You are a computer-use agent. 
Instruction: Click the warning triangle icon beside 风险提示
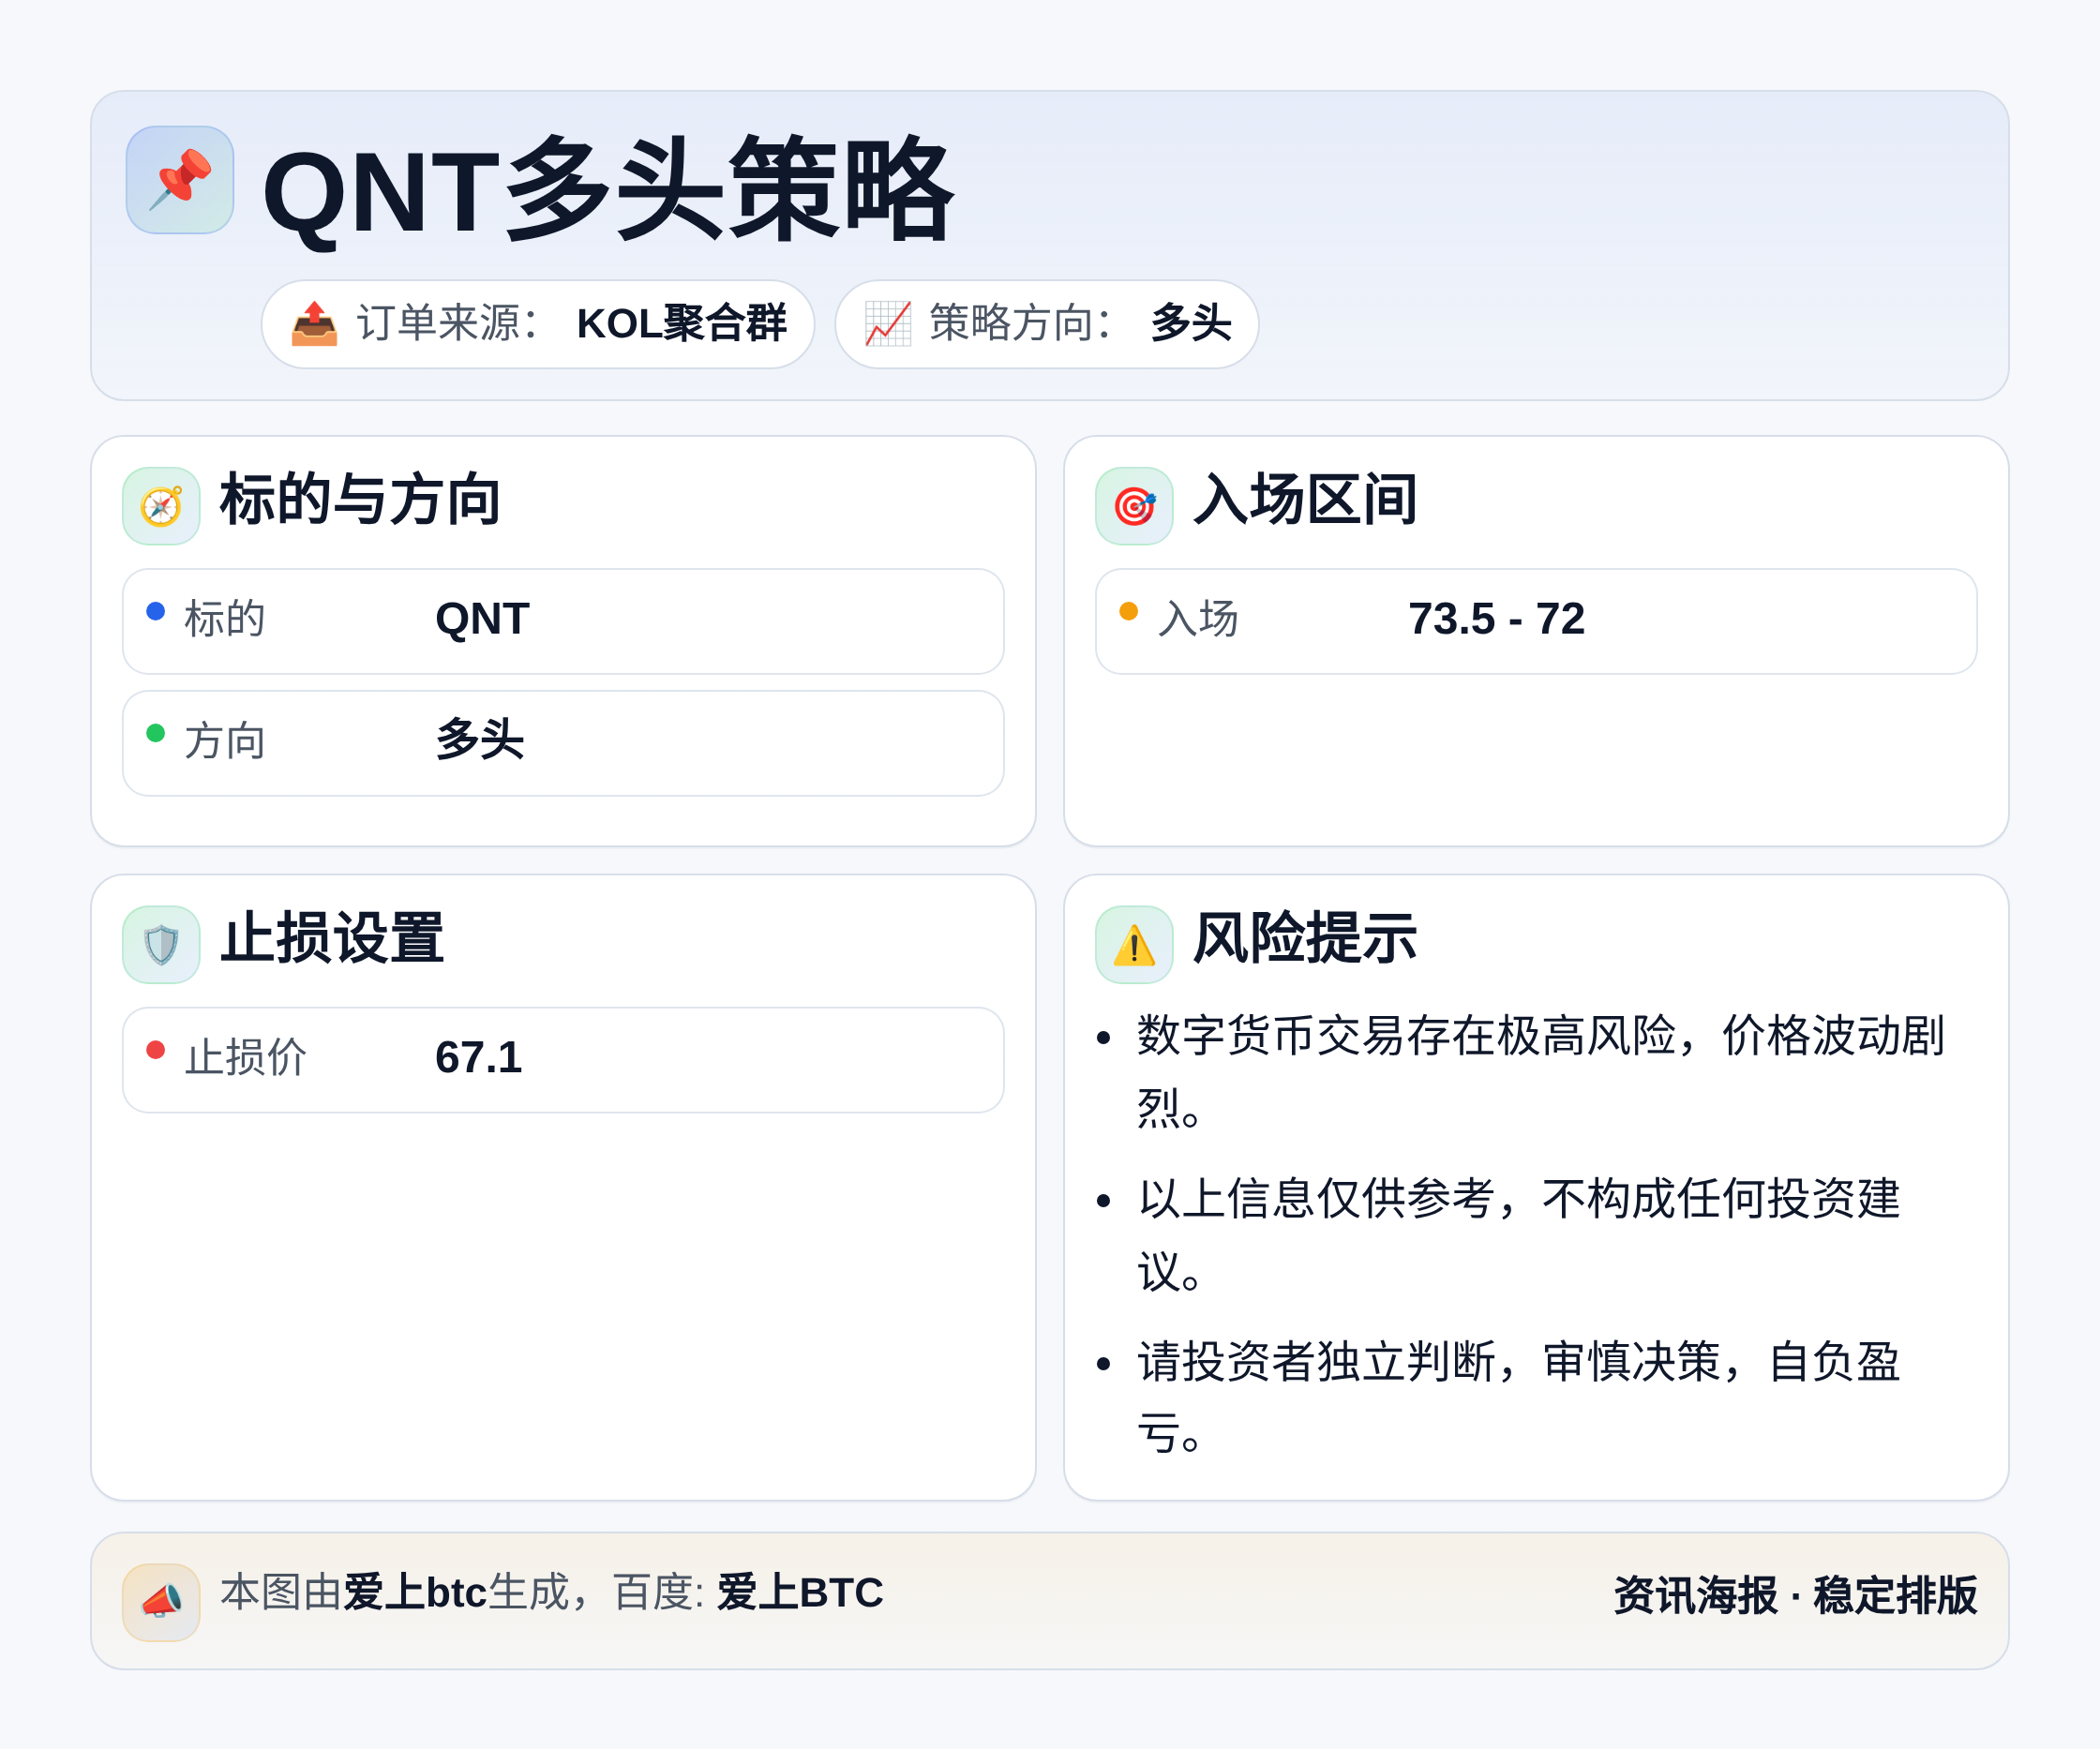tap(1134, 945)
